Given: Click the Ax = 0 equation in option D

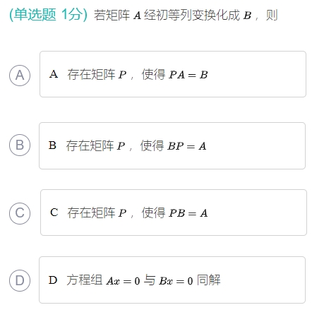Looking at the screenshot, I should point(123,281).
